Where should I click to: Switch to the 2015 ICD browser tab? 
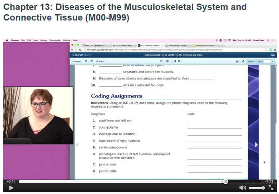coord(122,46)
